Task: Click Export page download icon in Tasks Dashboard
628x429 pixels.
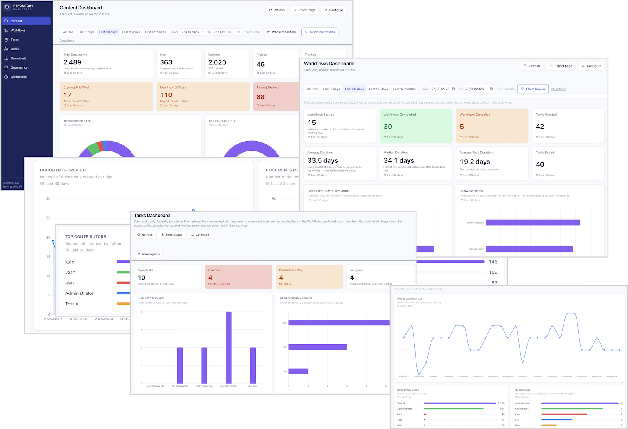Action: [163, 234]
